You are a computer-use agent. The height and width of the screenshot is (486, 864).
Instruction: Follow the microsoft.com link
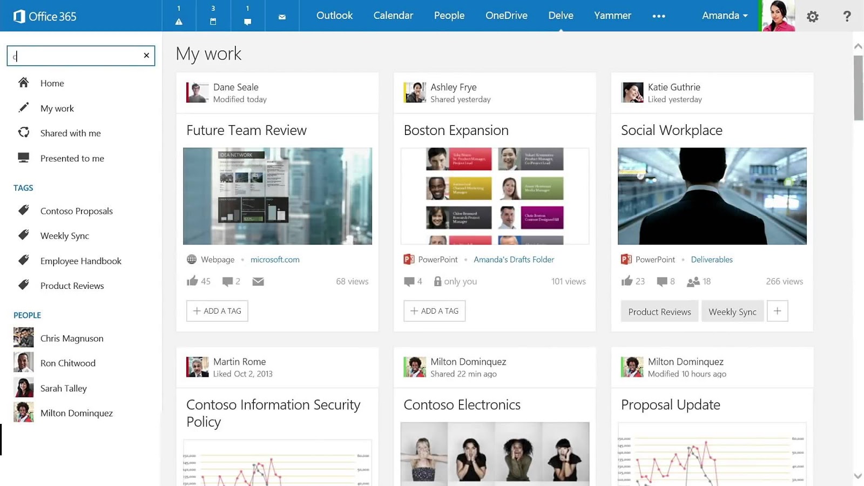(x=275, y=260)
